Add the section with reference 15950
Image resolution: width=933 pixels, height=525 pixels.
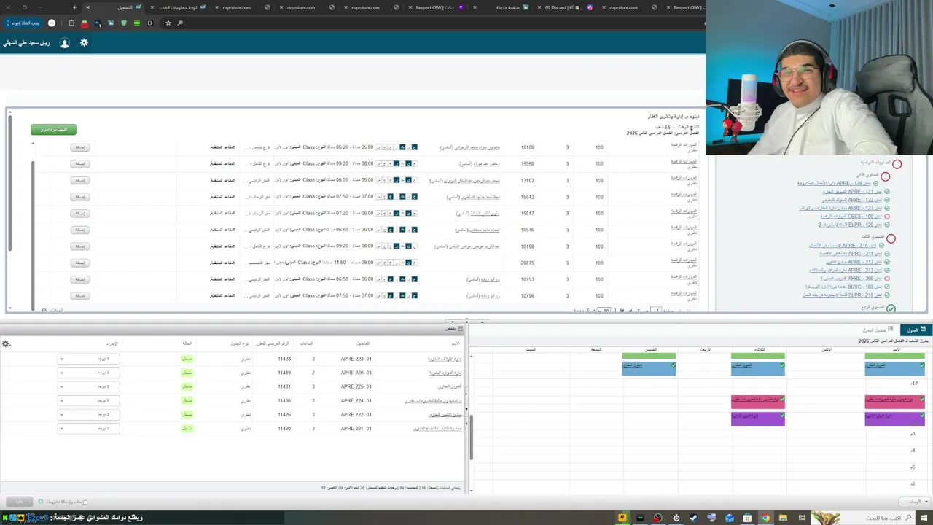[80, 163]
